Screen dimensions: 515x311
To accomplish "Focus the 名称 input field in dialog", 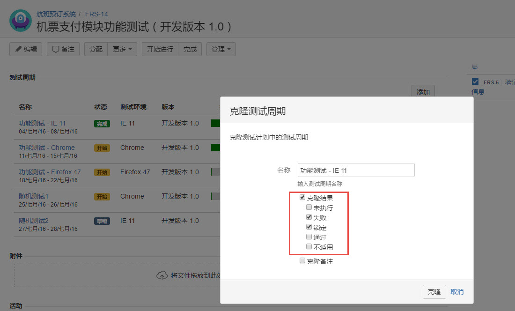I will pyautogui.click(x=356, y=170).
